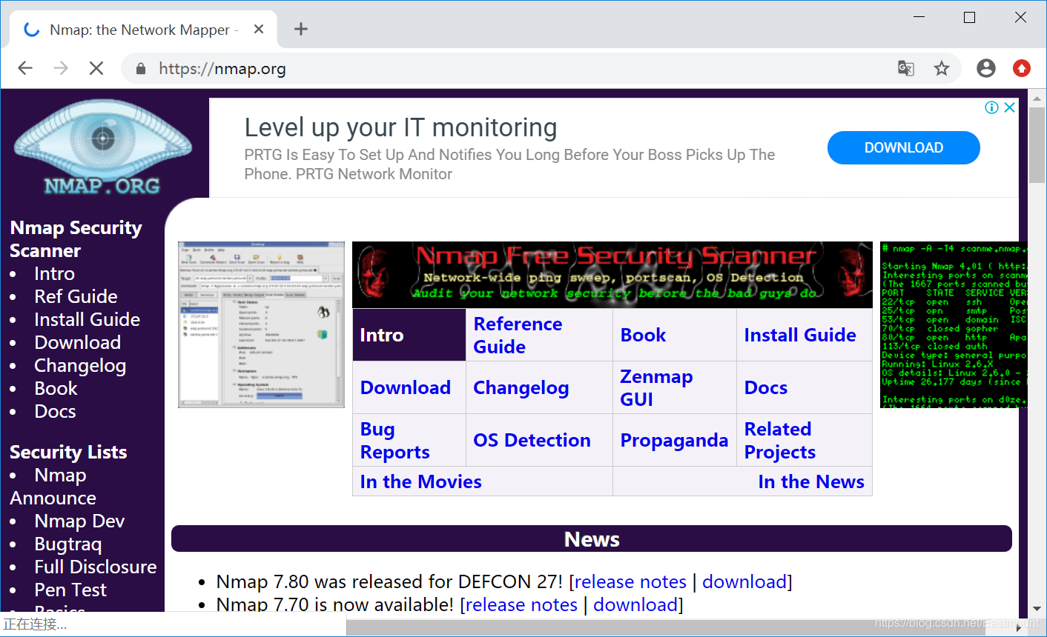Open OS Detection link
1047x637 pixels.
(532, 440)
